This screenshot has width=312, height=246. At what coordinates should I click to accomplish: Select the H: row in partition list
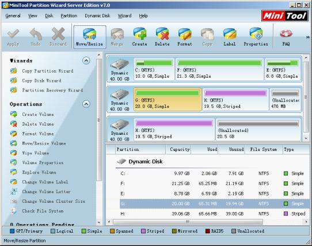pyautogui.click(x=215, y=214)
